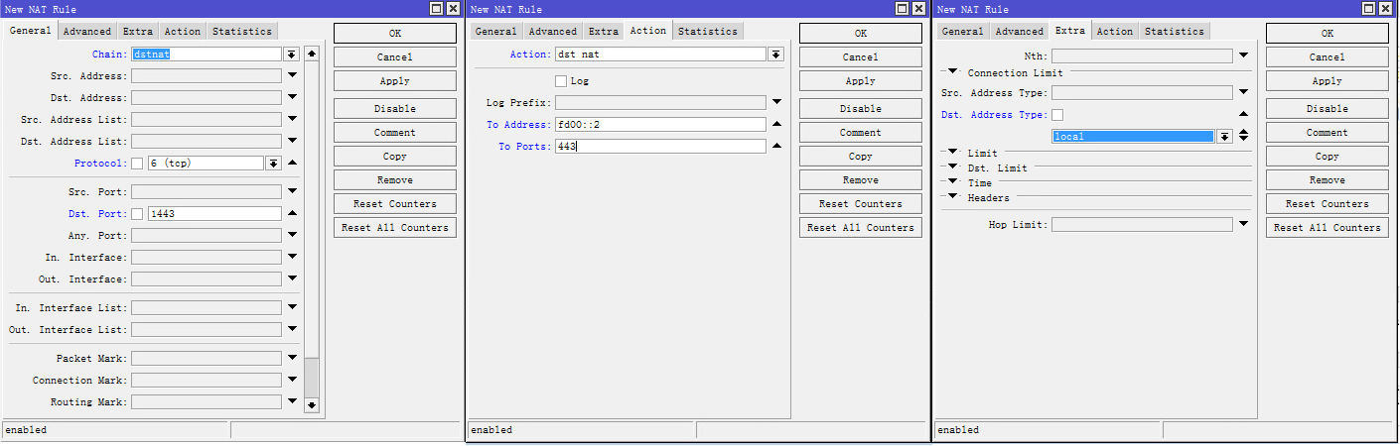Viewport: 1400px width, 446px height.
Task: Enable the Log checkbox
Action: click(561, 80)
